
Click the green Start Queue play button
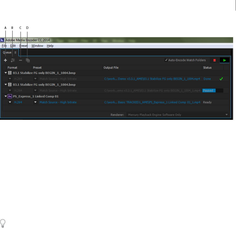(x=224, y=60)
